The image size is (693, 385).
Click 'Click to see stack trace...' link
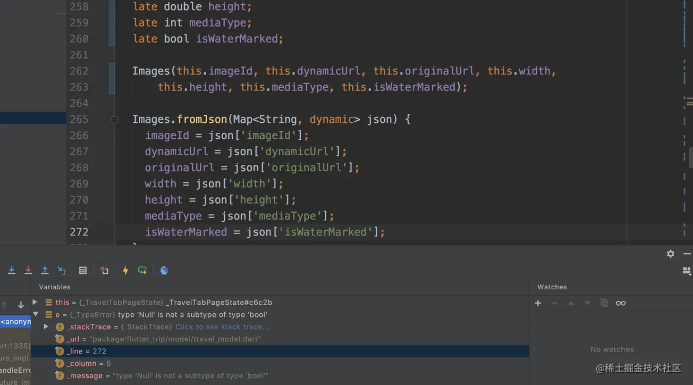tap(222, 327)
